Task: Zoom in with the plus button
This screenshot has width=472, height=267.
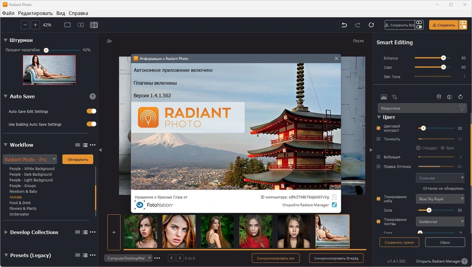Action: [x=35, y=25]
